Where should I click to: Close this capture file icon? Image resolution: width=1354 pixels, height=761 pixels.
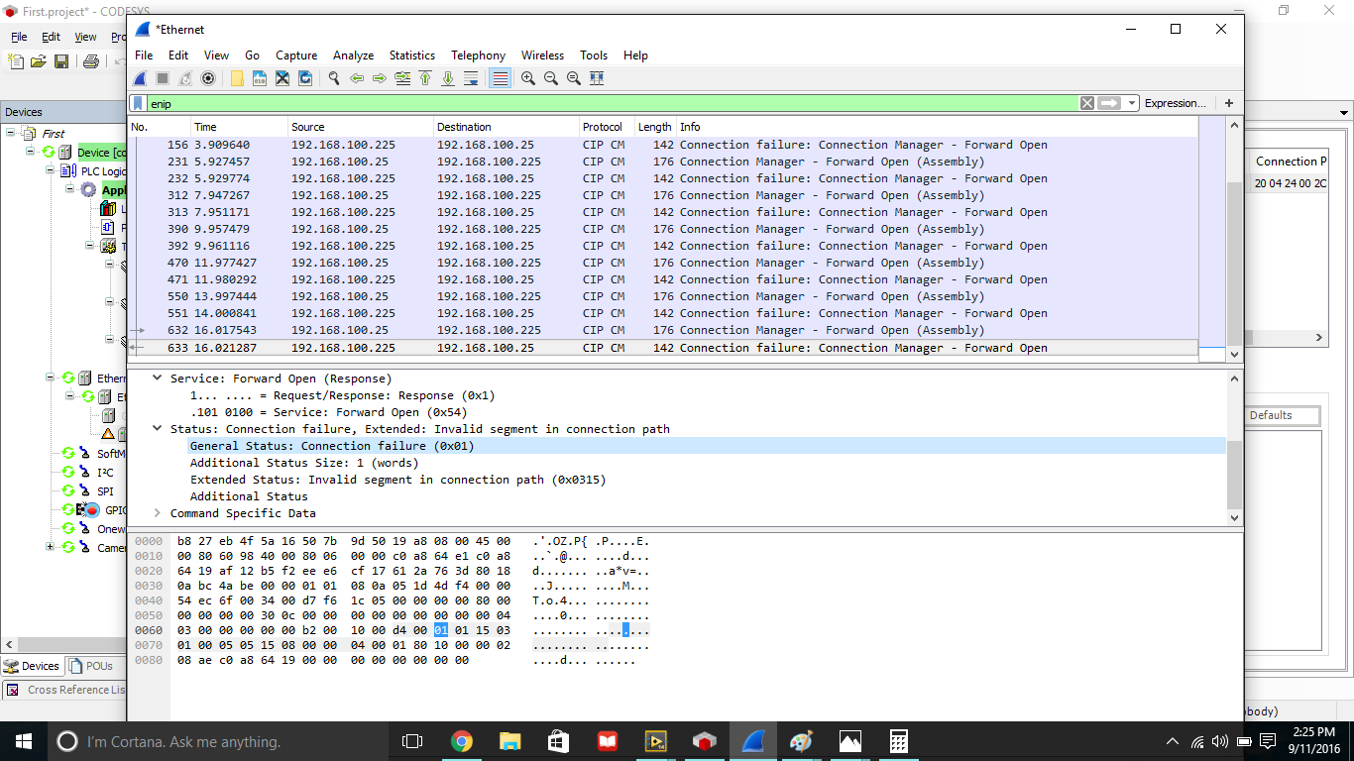tap(282, 78)
